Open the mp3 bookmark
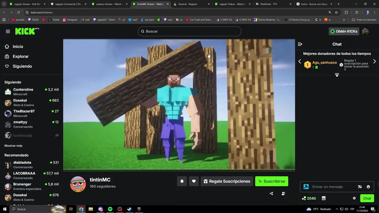 [133, 20]
